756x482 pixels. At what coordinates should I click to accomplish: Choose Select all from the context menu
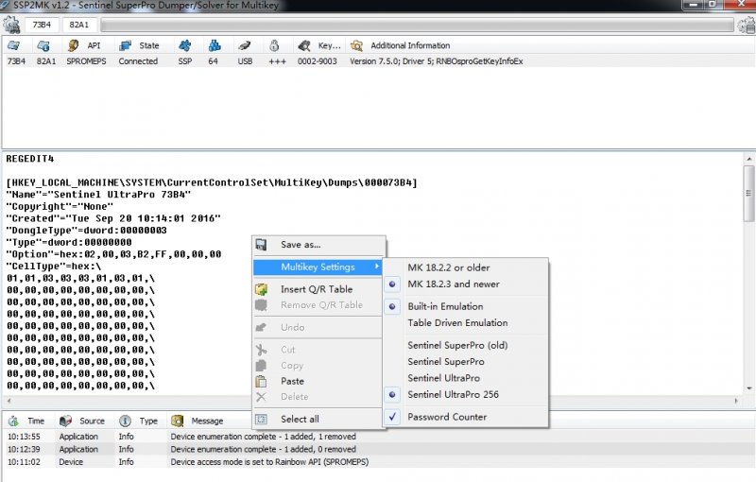tap(319, 419)
